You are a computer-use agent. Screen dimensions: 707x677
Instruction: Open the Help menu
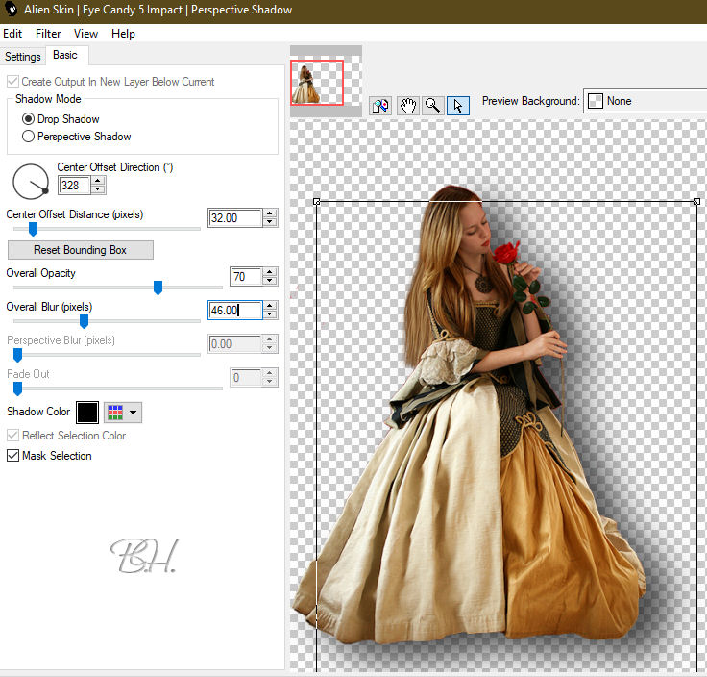(123, 34)
